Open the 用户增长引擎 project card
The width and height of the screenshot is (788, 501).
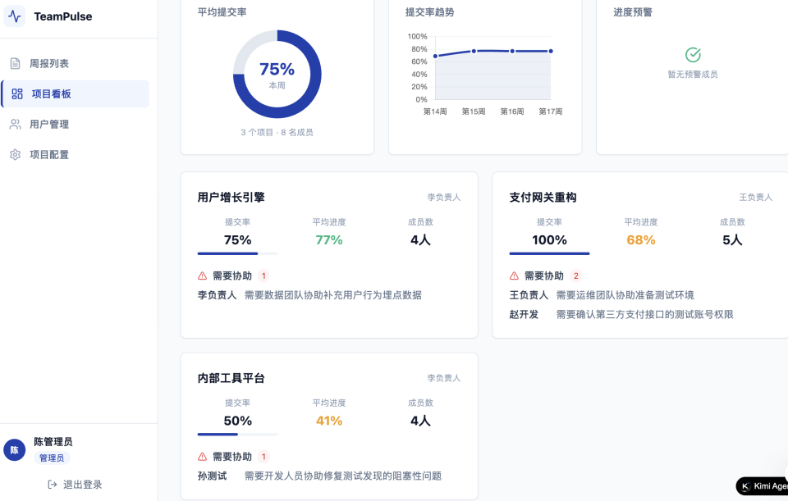[328, 254]
